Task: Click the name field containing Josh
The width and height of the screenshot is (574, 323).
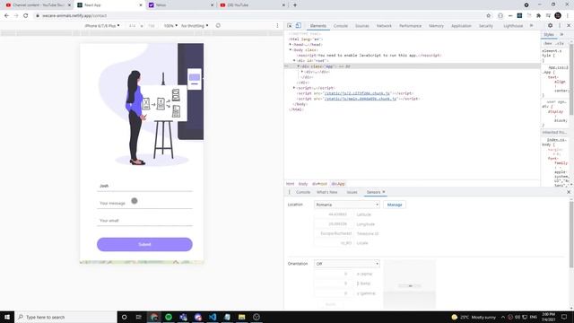Action: click(x=144, y=186)
